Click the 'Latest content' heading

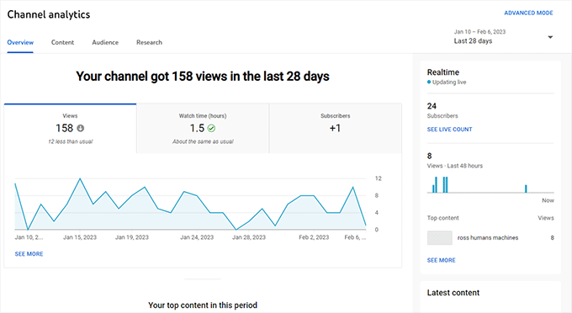point(453,293)
